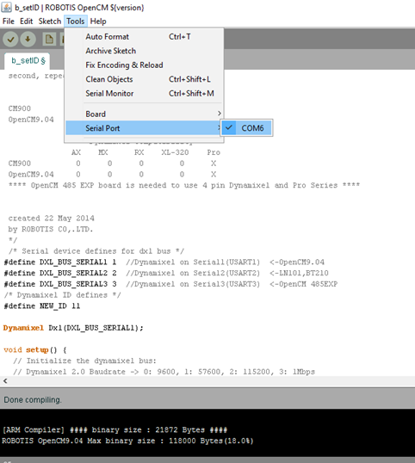This screenshot has height=463, width=415.
Task: Click the 'Max binary size : 118000 Bytes' console line
Action: tap(127, 441)
